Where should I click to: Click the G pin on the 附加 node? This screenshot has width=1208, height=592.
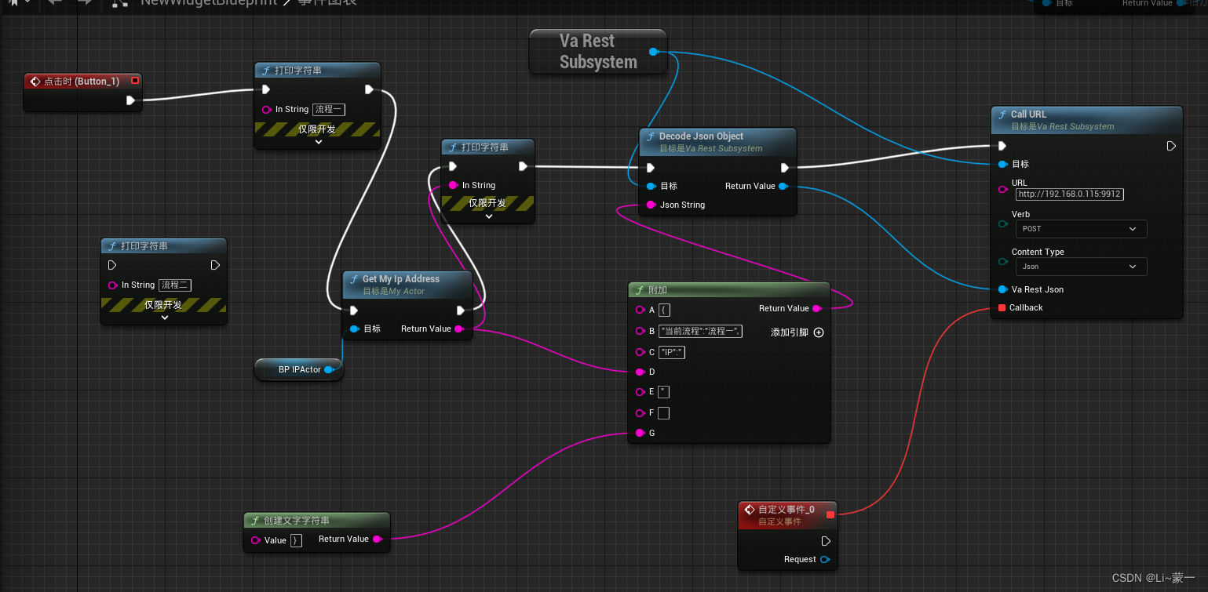pyautogui.click(x=640, y=433)
